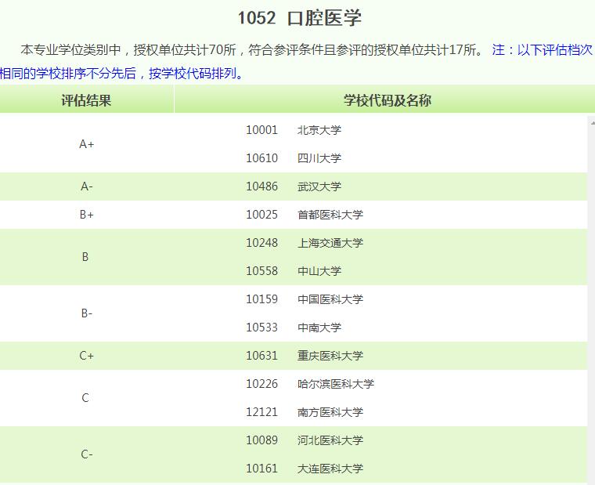Image resolution: width=595 pixels, height=485 pixels.
Task: Click the vertical scrollbar beside the table
Action: pos(591,298)
